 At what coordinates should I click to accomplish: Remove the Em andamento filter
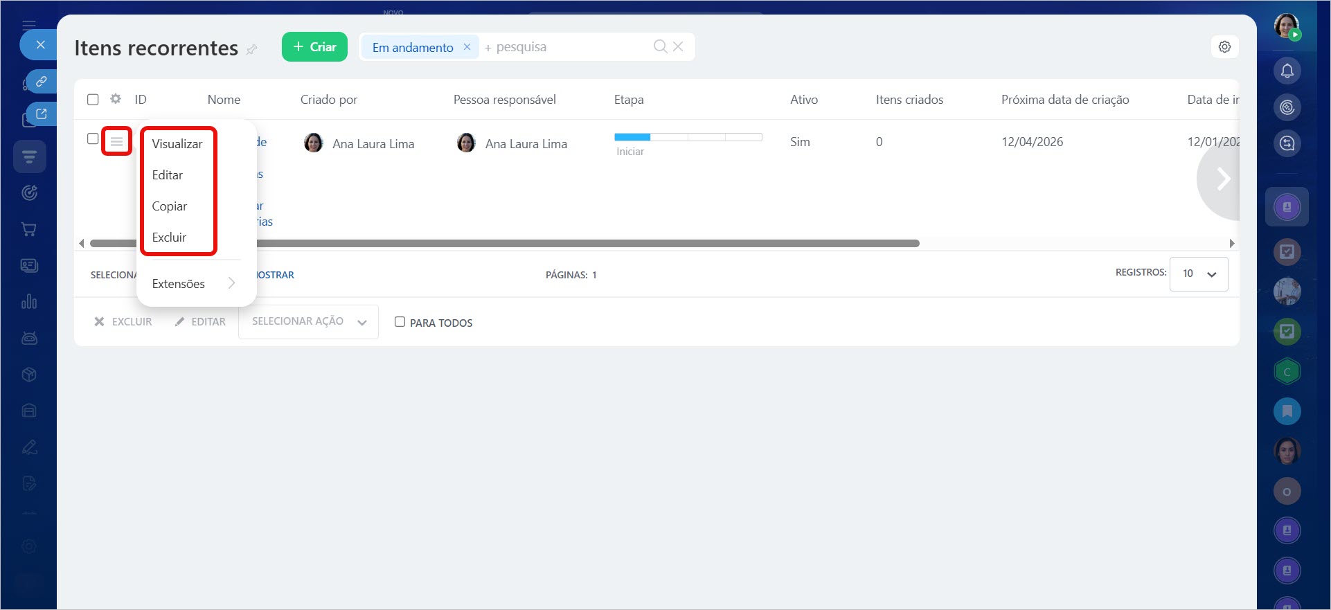tap(467, 47)
